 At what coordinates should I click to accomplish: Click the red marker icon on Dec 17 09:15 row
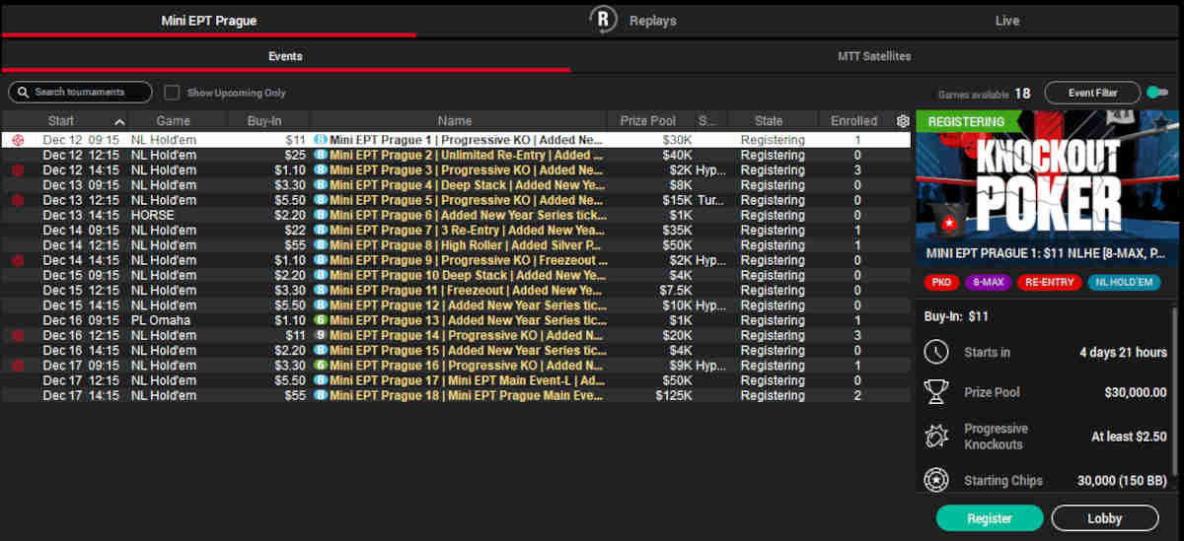point(17,366)
